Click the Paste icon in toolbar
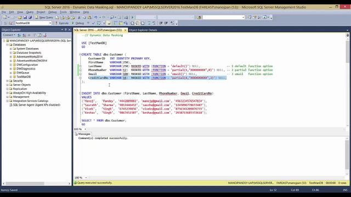 [89, 17]
